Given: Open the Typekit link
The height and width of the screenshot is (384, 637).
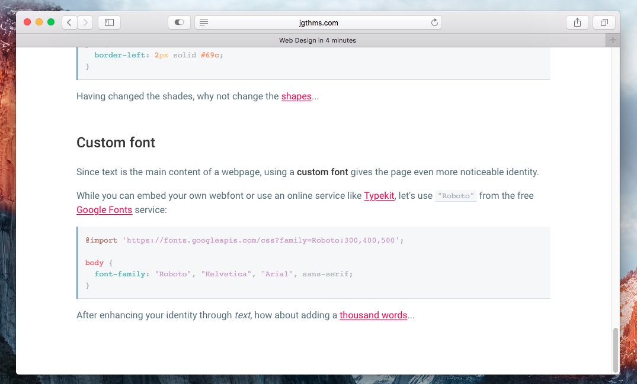Looking at the screenshot, I should [379, 196].
